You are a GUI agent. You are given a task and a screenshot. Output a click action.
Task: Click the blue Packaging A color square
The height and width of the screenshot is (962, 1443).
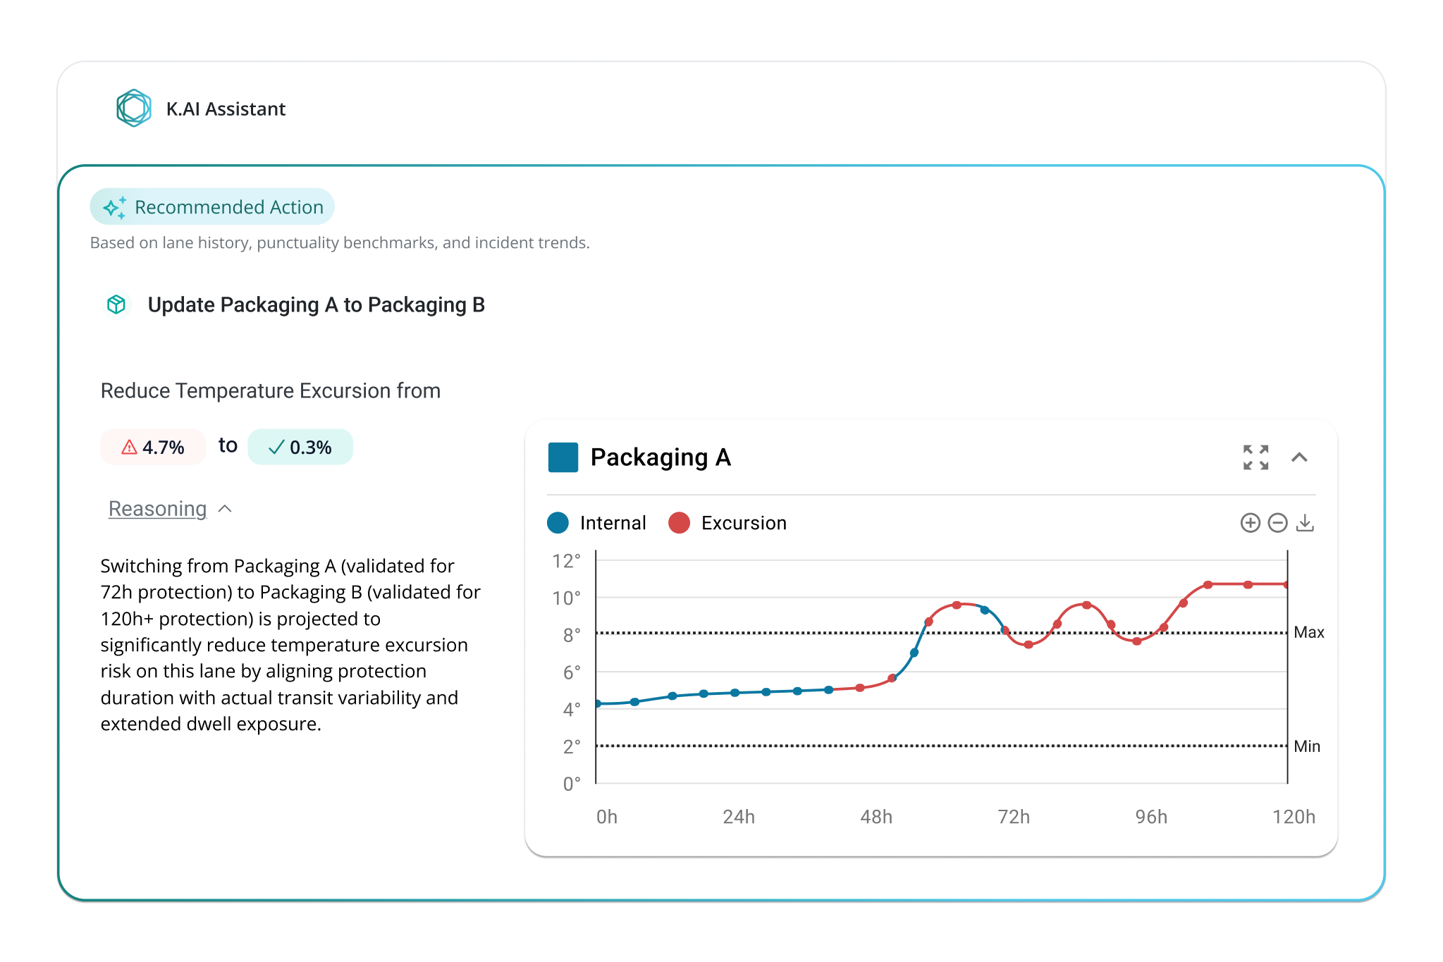[x=563, y=457]
